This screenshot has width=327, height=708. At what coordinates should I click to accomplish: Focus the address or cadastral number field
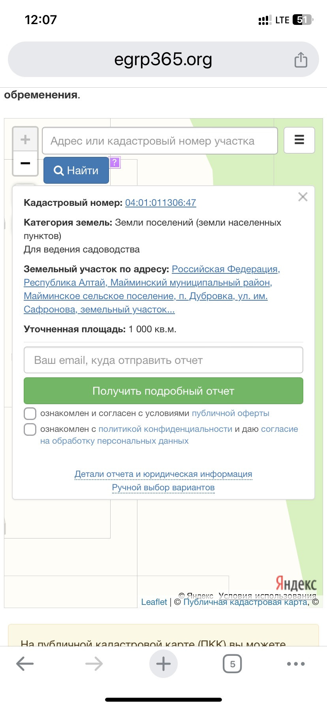[160, 141]
